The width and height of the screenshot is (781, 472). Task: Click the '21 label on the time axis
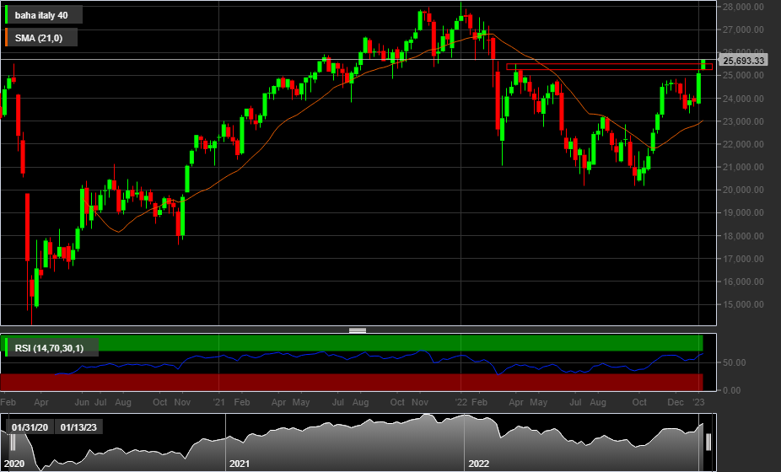(218, 402)
